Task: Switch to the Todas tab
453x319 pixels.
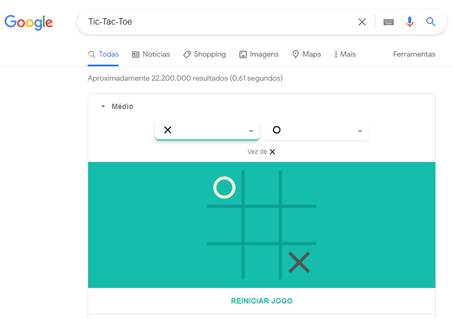Action: pyautogui.click(x=103, y=54)
